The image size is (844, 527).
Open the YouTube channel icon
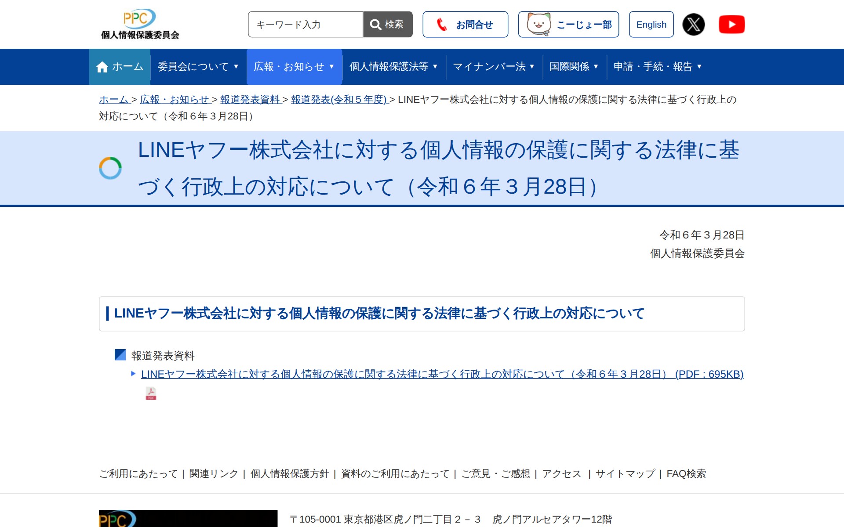[731, 25]
